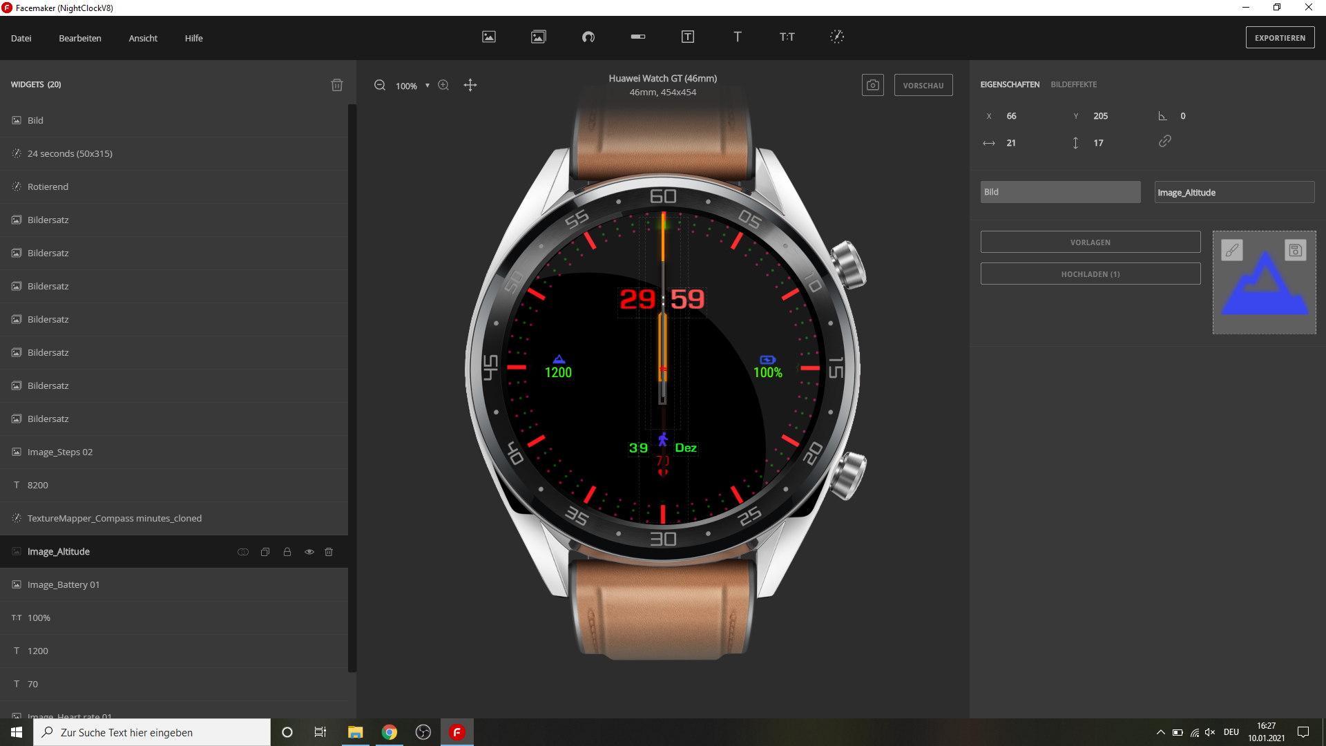This screenshot has height=746, width=1326.
Task: Click the Exportieren button
Action: tap(1280, 38)
